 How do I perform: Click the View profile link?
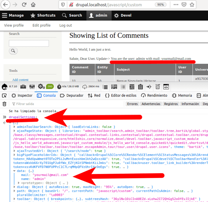coord(14,25)
